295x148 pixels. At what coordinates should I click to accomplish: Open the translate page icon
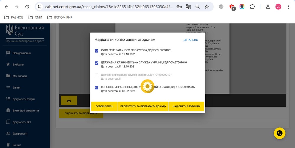coord(188,7)
